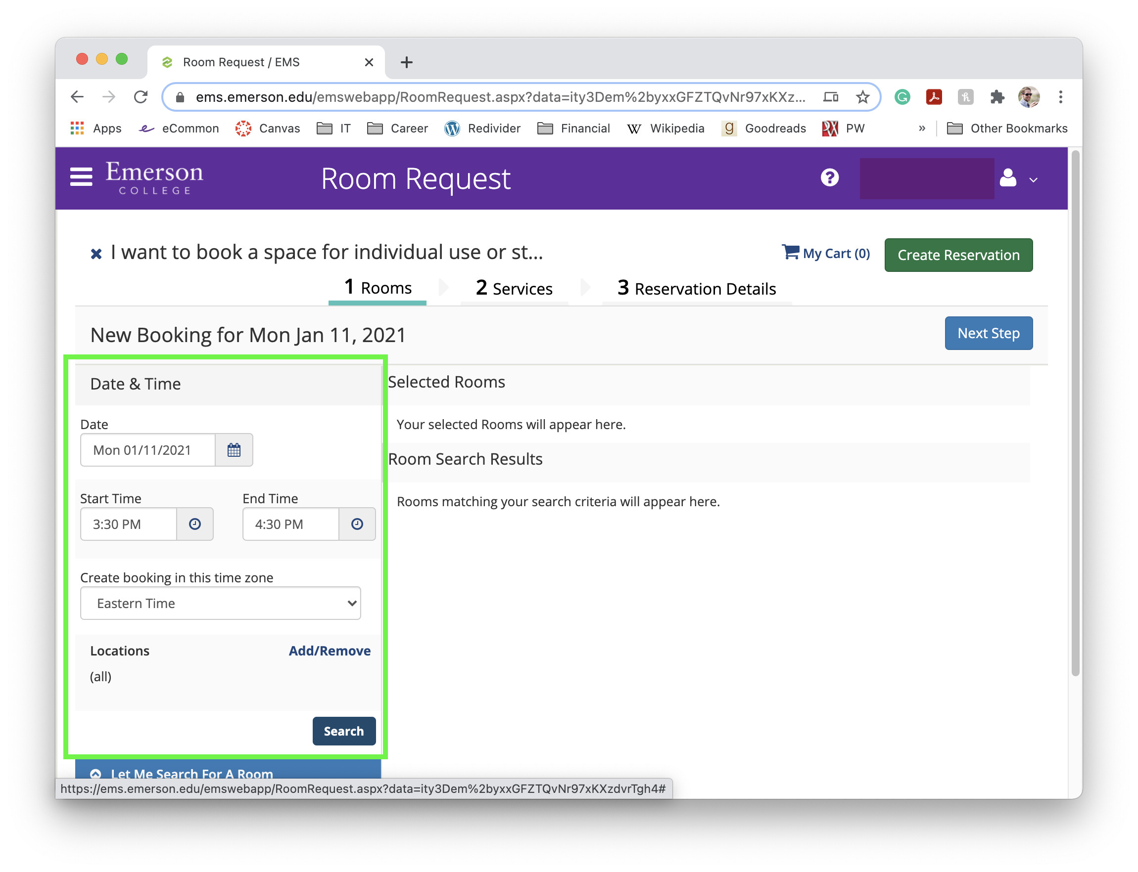
Task: Click the address bar URL
Action: (x=500, y=97)
